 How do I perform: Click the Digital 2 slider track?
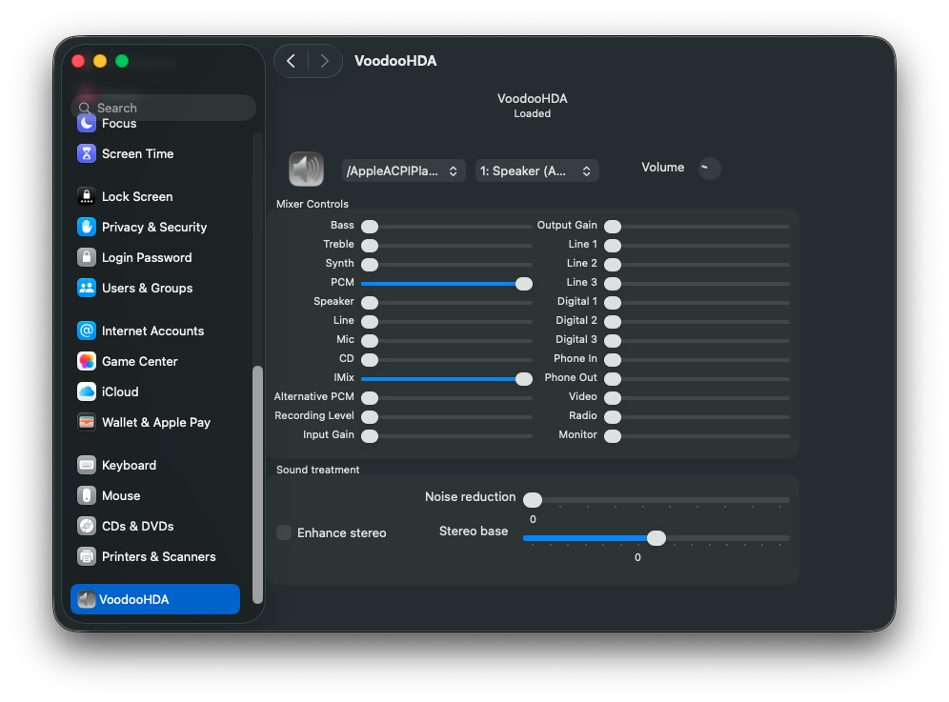click(x=697, y=321)
